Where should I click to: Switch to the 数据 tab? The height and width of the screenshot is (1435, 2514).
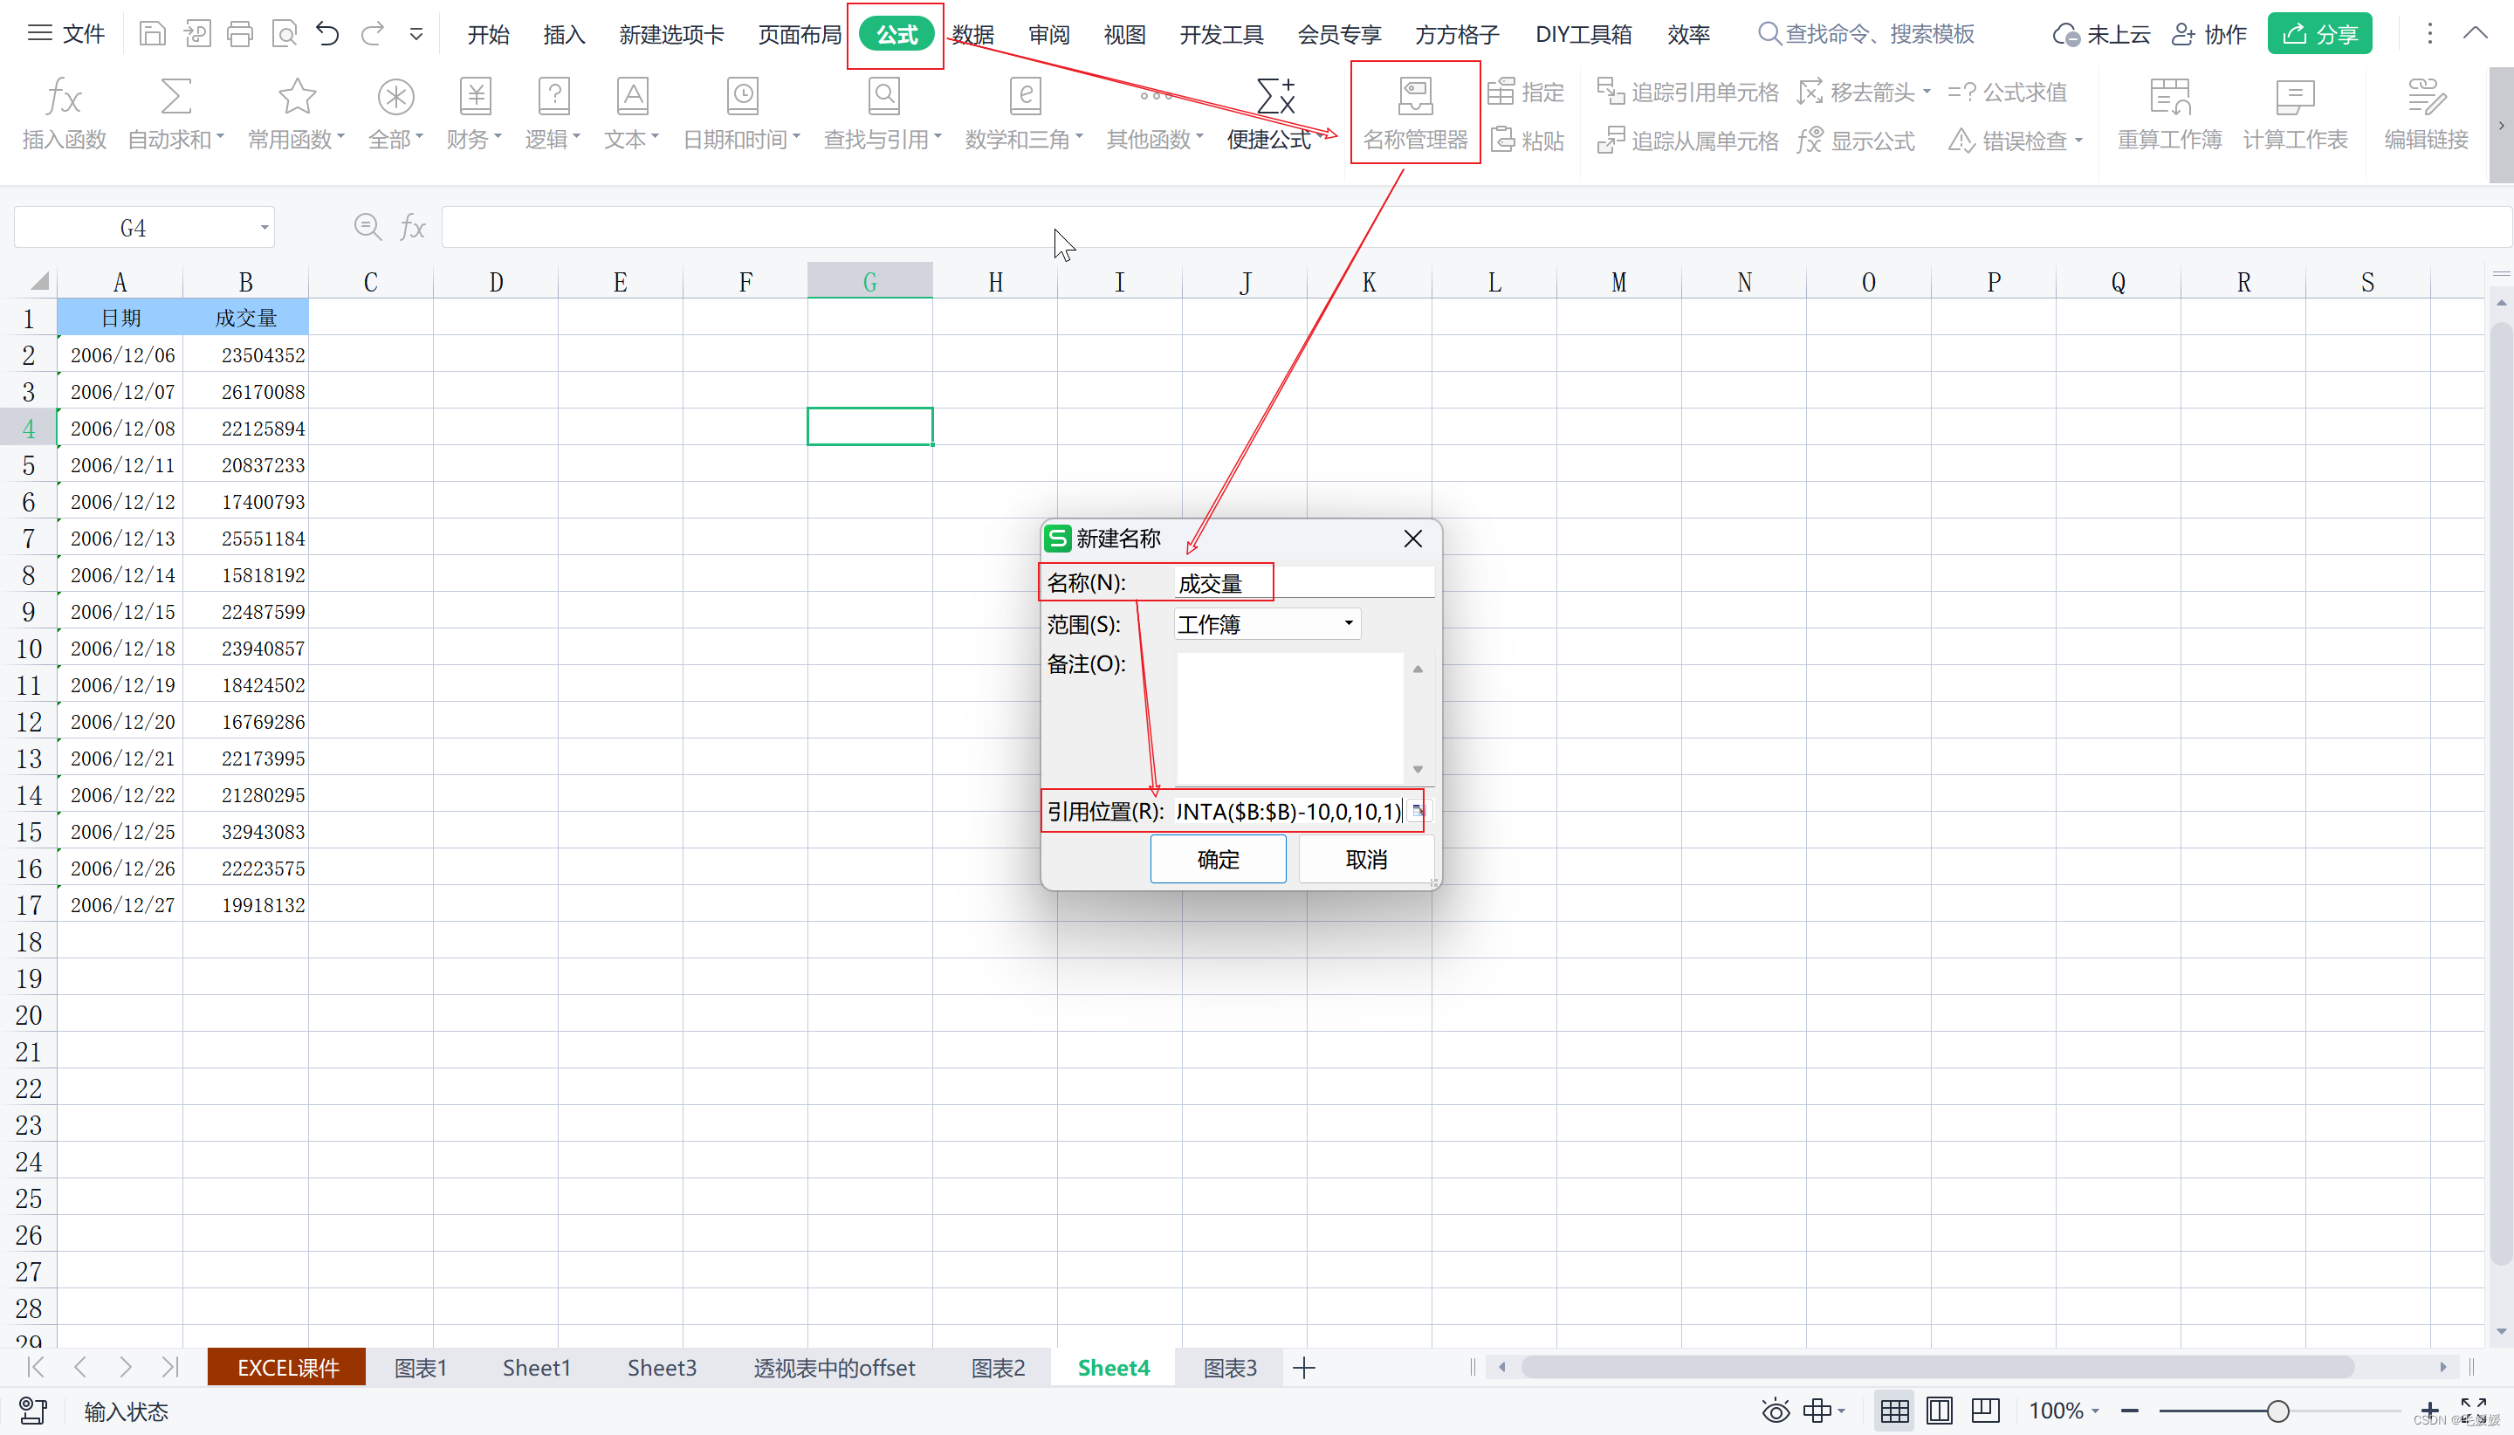tap(972, 35)
